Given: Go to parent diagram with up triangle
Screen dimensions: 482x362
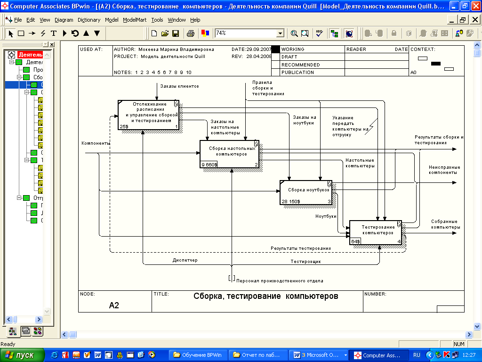Looking at the screenshot, I should 86,33.
